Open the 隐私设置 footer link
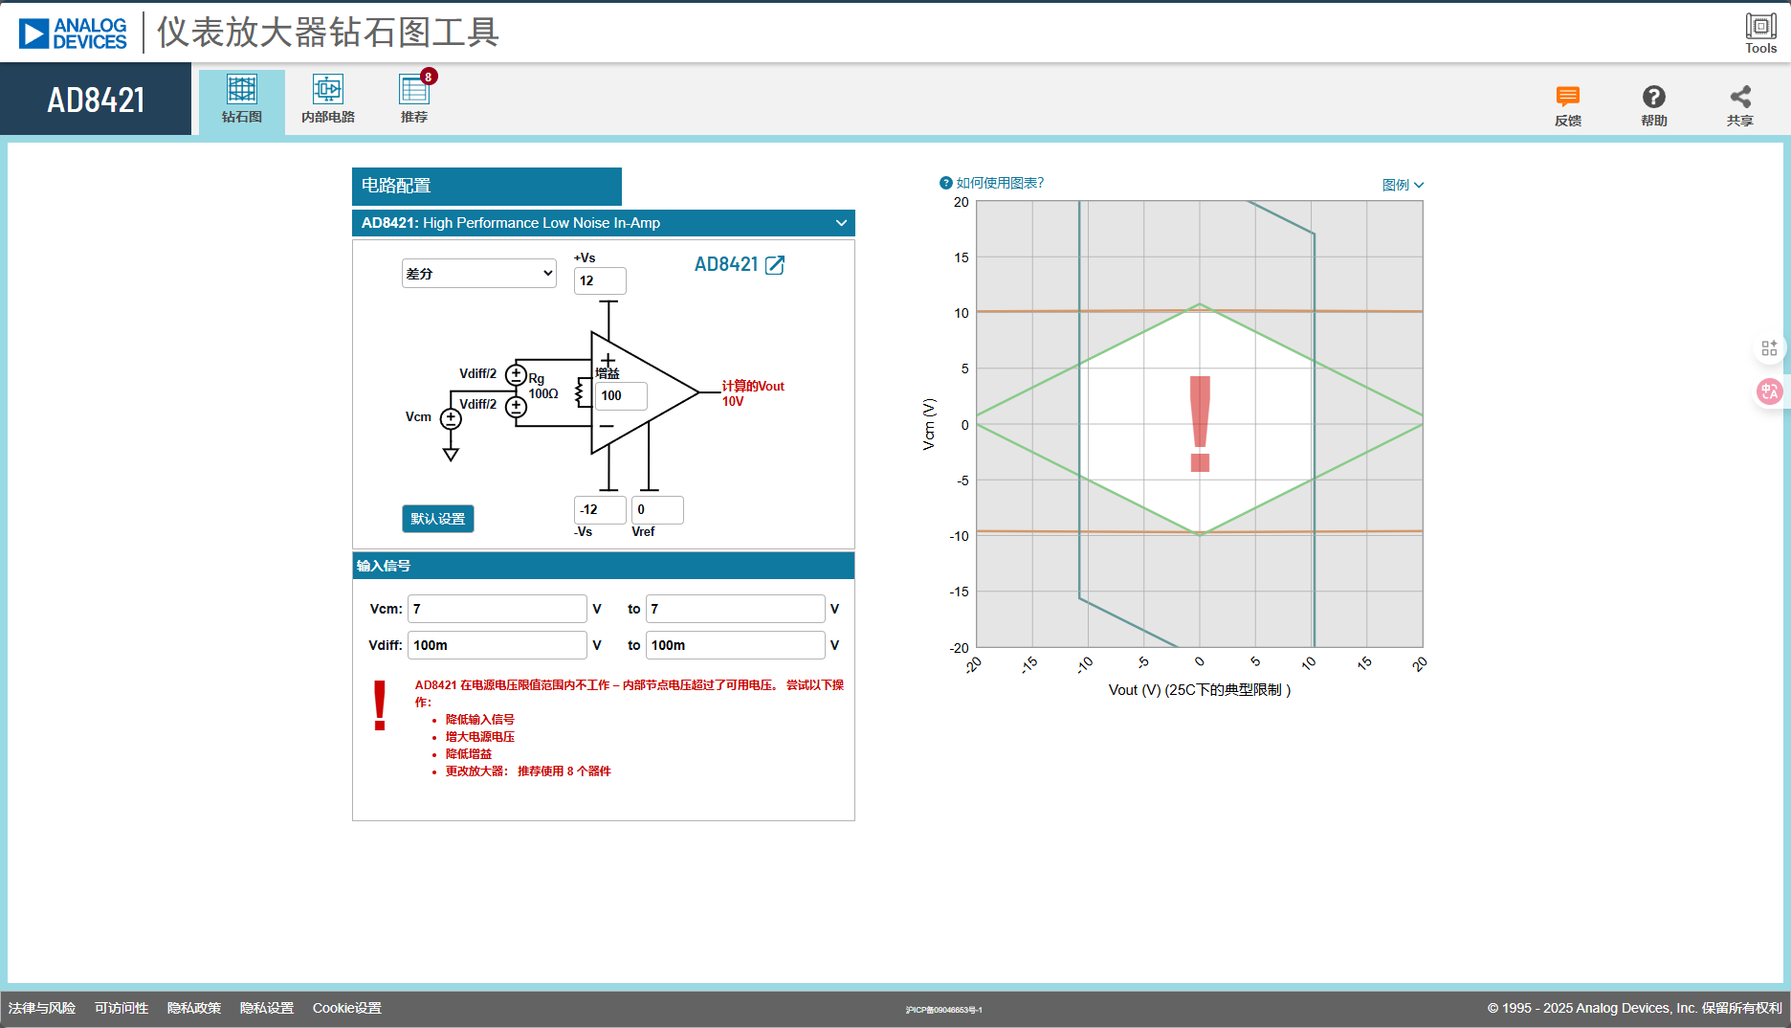 [x=267, y=1008]
